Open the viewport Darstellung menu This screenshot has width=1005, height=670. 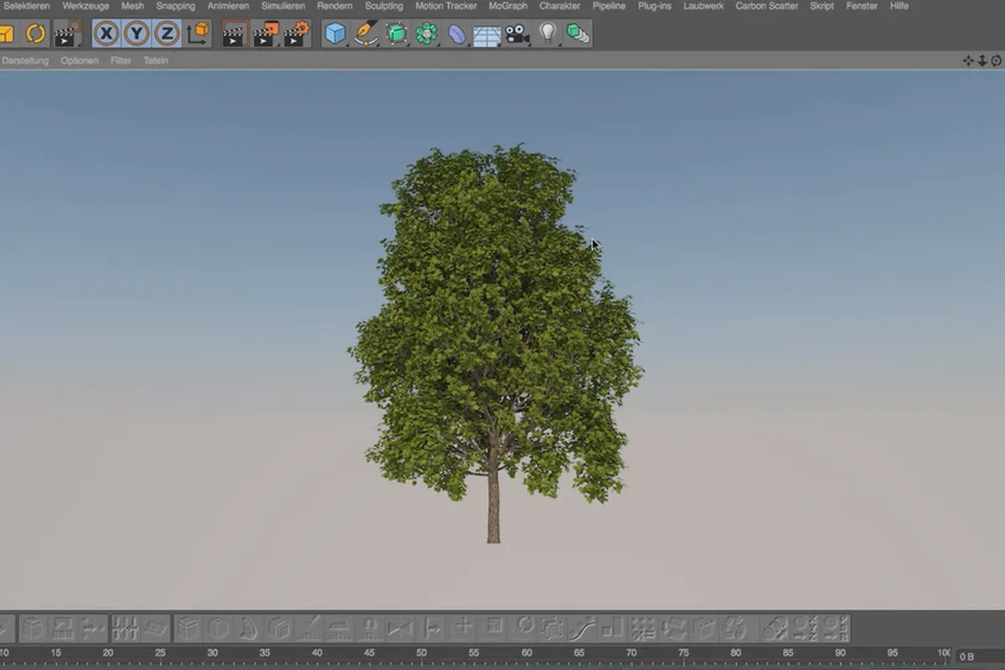(x=25, y=60)
